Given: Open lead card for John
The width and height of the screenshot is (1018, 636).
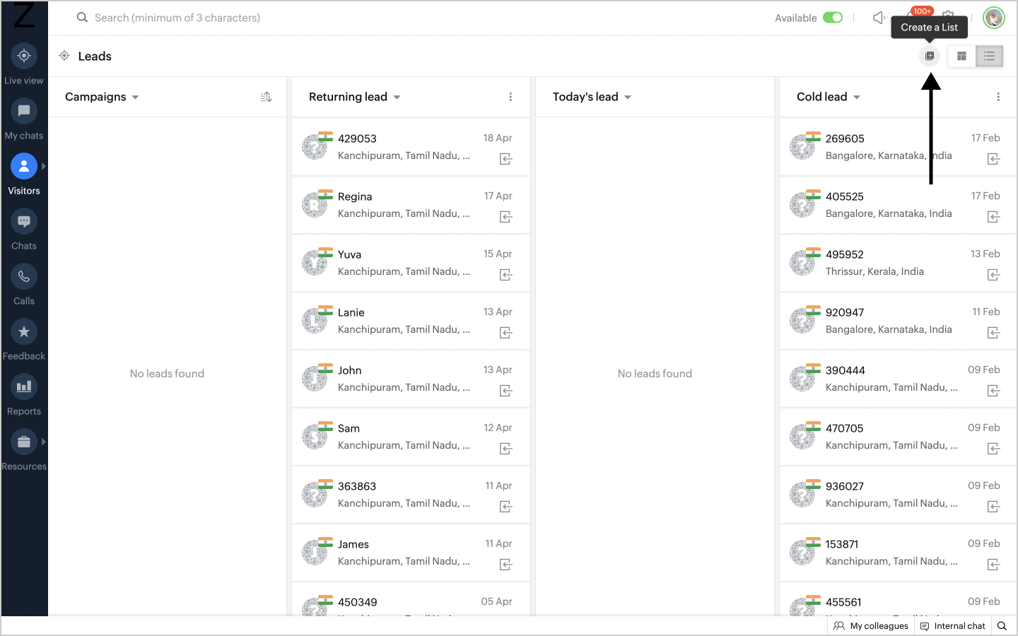Looking at the screenshot, I should click(x=403, y=379).
